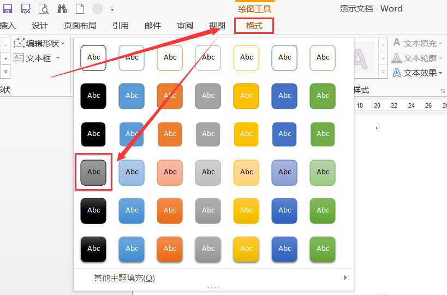
Task: Pick second-row solid gray Abc style
Action: tap(208, 96)
